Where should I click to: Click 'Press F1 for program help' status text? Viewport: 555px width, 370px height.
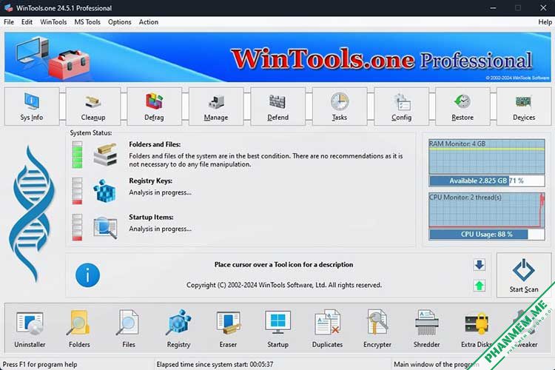[40, 364]
